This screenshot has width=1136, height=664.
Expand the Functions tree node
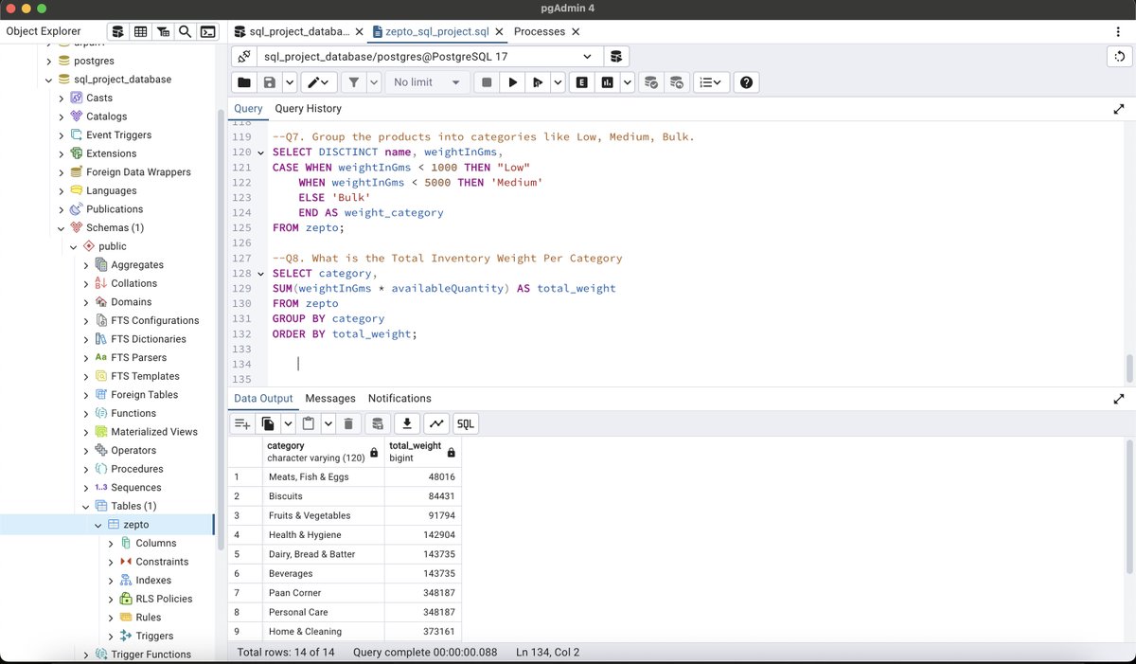(x=86, y=413)
